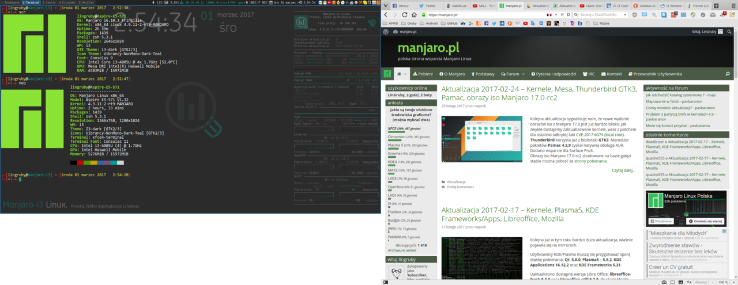Click the WordPress logo in admin bar

[387, 32]
